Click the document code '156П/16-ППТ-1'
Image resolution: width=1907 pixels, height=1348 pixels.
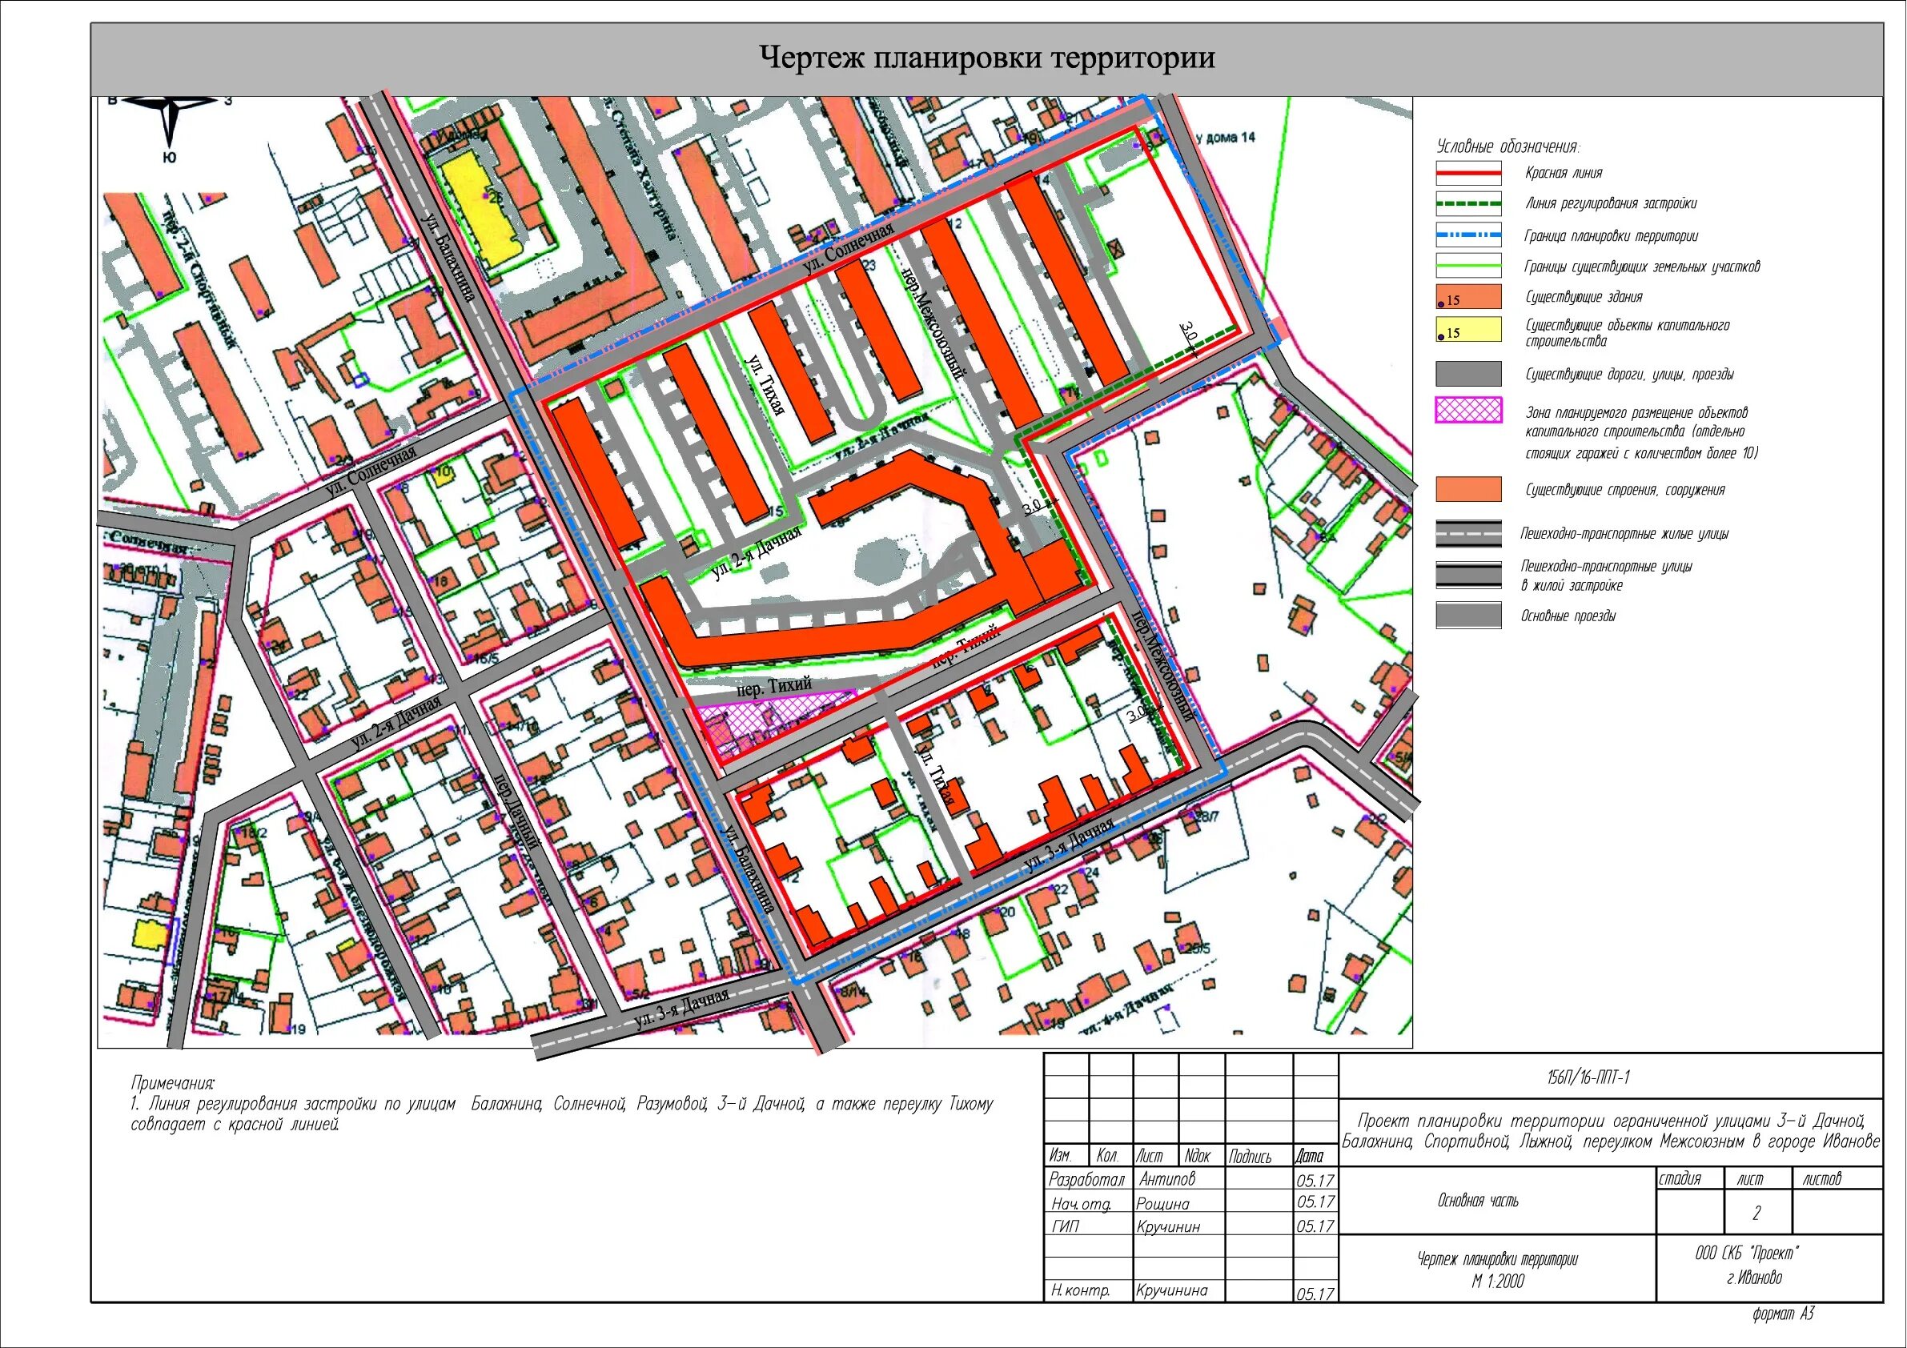coord(1588,1077)
